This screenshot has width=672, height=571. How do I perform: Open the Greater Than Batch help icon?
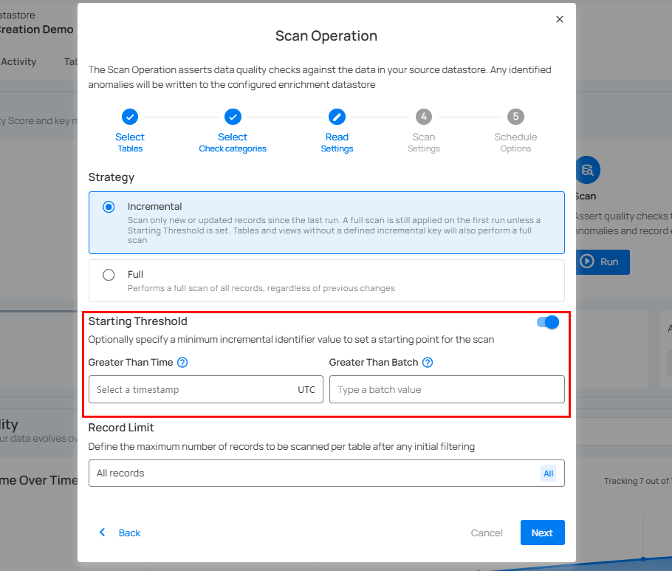[428, 363]
